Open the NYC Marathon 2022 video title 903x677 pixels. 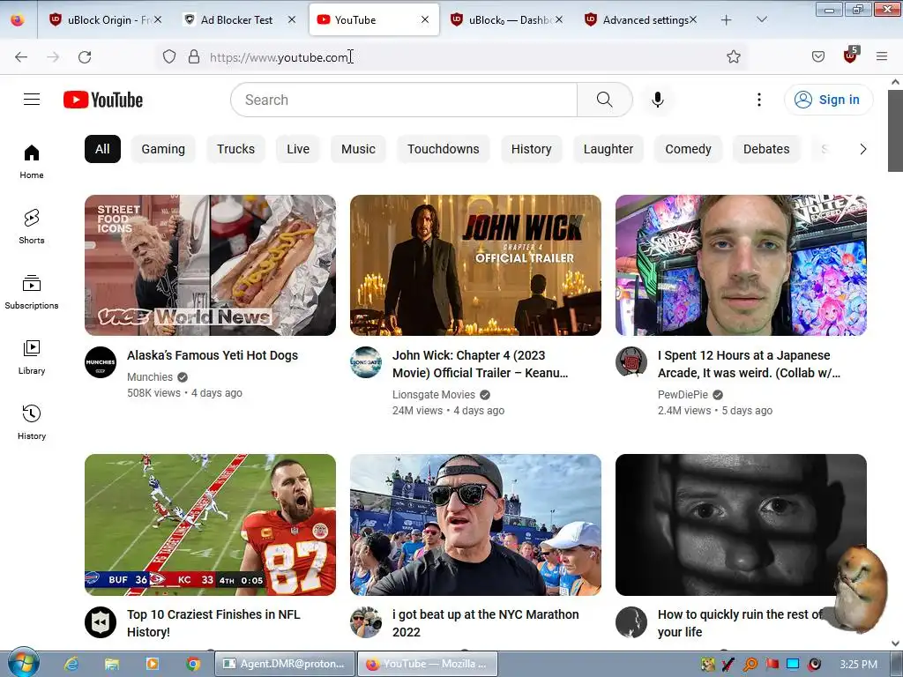pos(486,623)
